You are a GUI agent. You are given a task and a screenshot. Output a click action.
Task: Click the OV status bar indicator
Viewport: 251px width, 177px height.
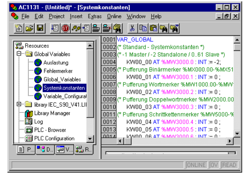(214, 165)
